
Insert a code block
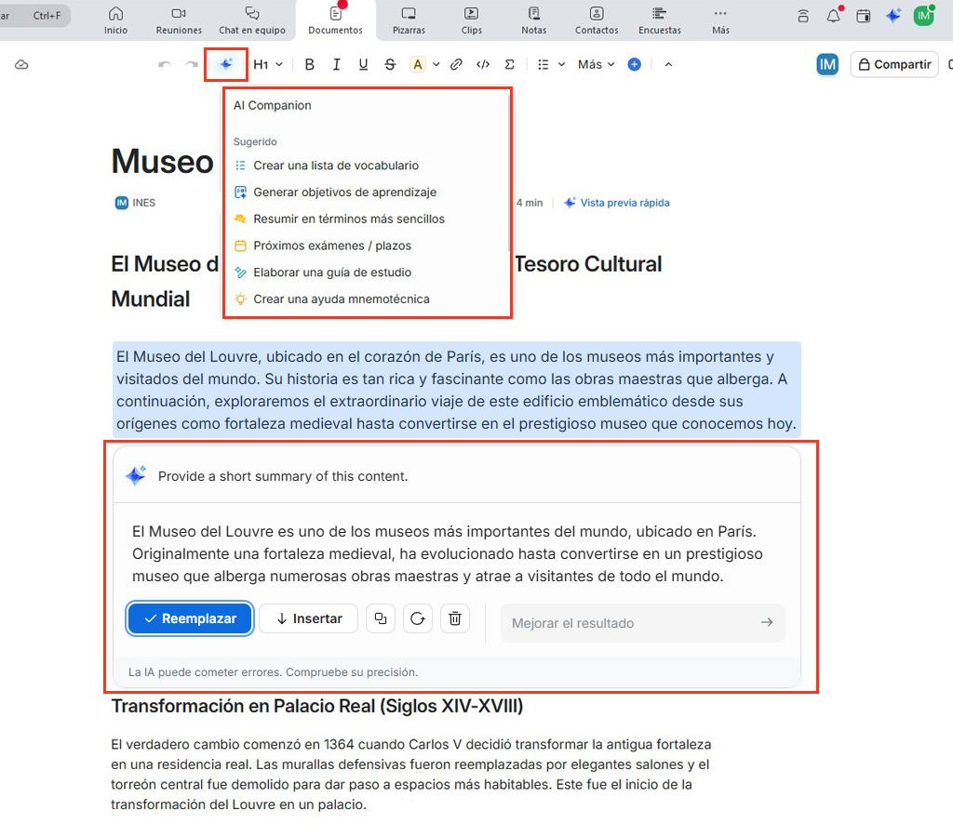(x=483, y=64)
